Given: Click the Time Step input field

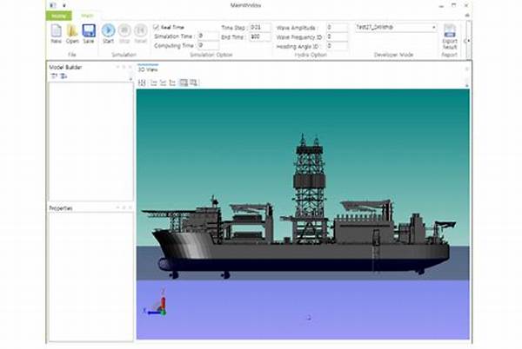Looking at the screenshot, I should [259, 28].
